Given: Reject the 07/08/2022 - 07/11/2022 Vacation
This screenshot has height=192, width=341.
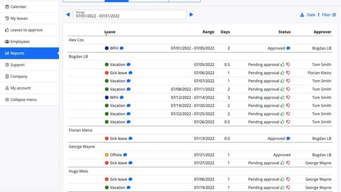Looking at the screenshot, I should 288,89.
